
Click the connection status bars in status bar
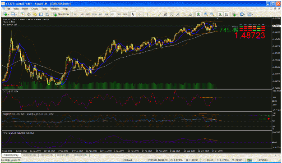click(x=249, y=160)
